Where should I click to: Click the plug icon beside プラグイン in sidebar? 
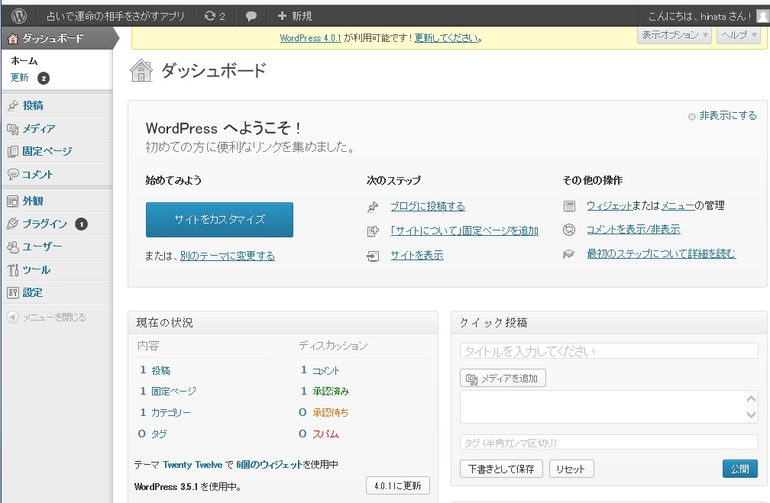pos(13,224)
